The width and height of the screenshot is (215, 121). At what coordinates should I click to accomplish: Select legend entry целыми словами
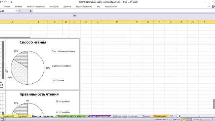click(61, 66)
